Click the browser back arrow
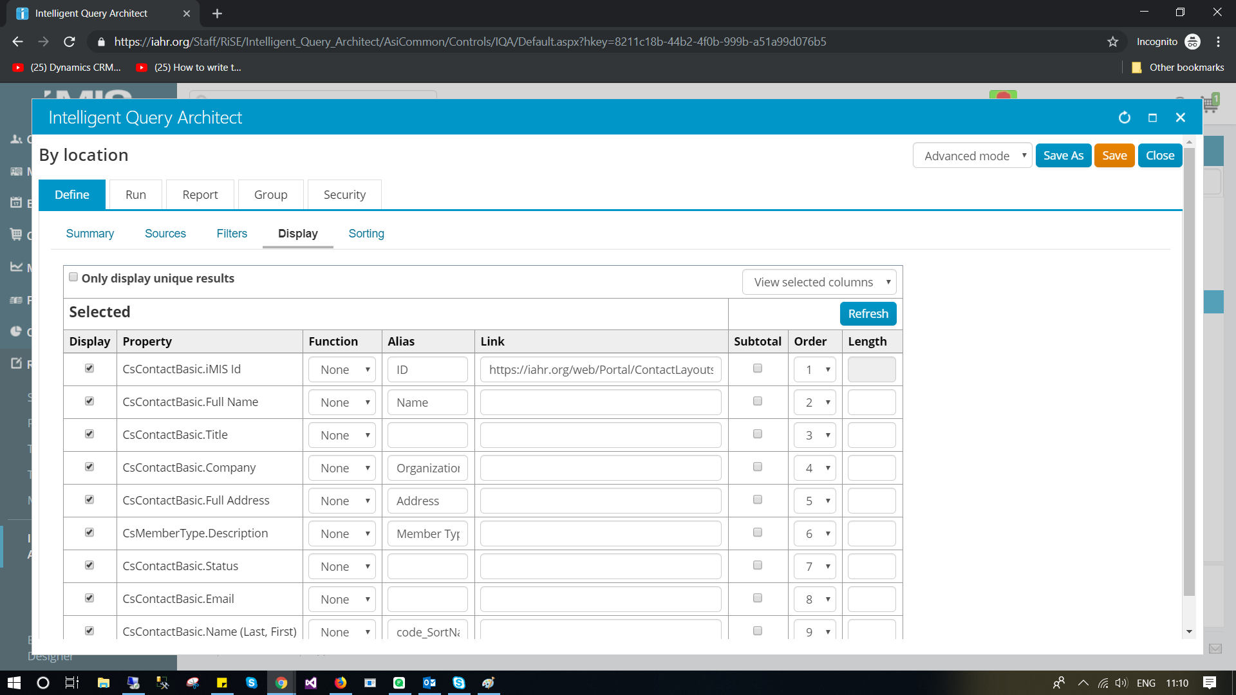 click(17, 42)
